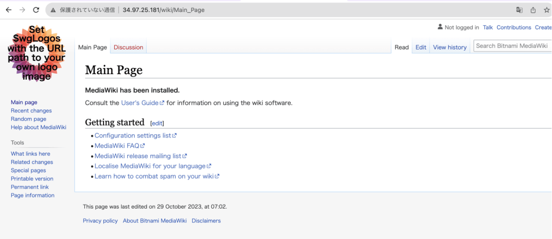Click the user avatar icon beside Not logged in
552x239 pixels.
click(440, 27)
